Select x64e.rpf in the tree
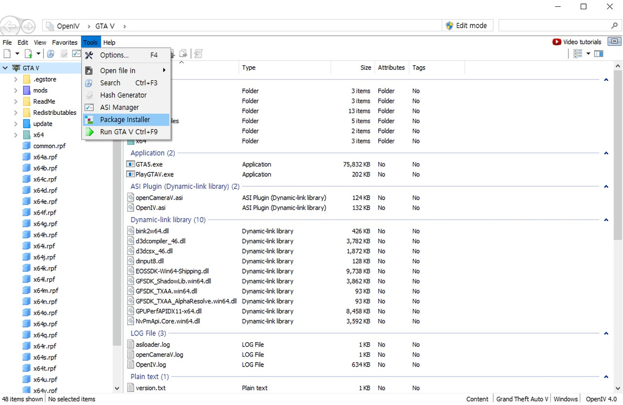The image size is (623, 405). click(45, 202)
